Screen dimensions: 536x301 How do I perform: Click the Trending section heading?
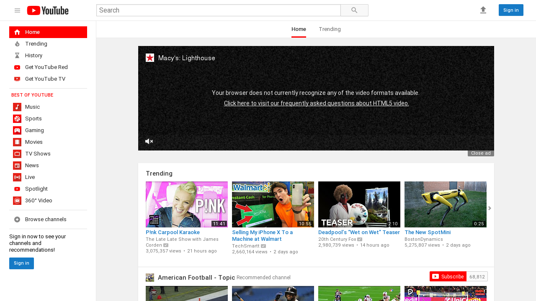[x=159, y=173]
